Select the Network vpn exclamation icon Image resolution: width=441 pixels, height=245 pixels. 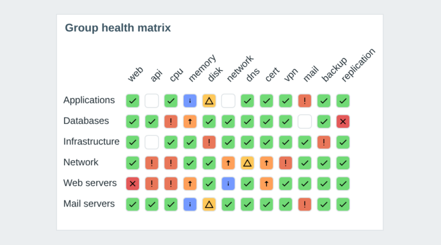(x=285, y=163)
